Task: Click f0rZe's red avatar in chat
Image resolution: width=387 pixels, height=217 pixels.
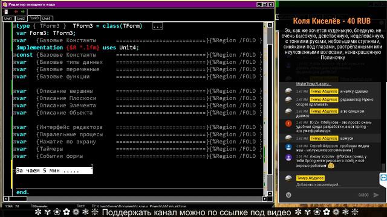Action: pyautogui.click(x=288, y=123)
